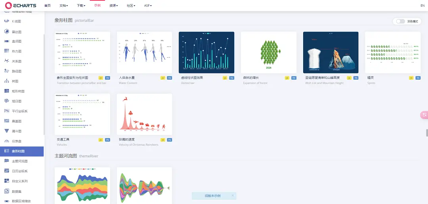Go to 盒须图 boxplot icon in sidebar
428x204 pixels.
[x=7, y=41]
